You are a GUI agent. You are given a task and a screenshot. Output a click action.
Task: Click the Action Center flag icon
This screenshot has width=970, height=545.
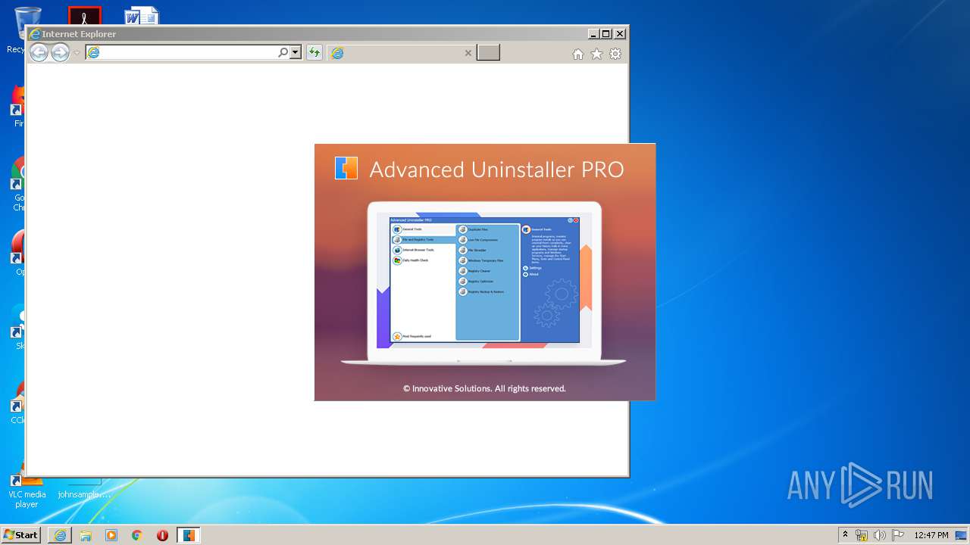[x=898, y=535]
